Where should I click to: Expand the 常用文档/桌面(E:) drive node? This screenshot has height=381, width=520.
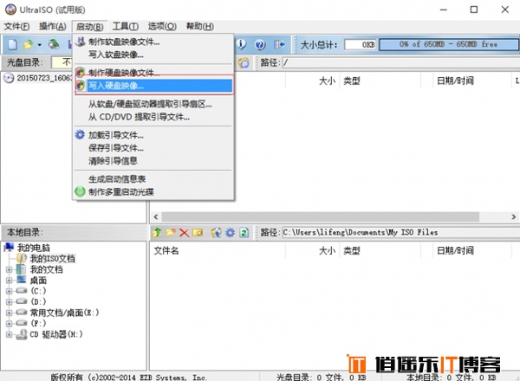point(10,313)
